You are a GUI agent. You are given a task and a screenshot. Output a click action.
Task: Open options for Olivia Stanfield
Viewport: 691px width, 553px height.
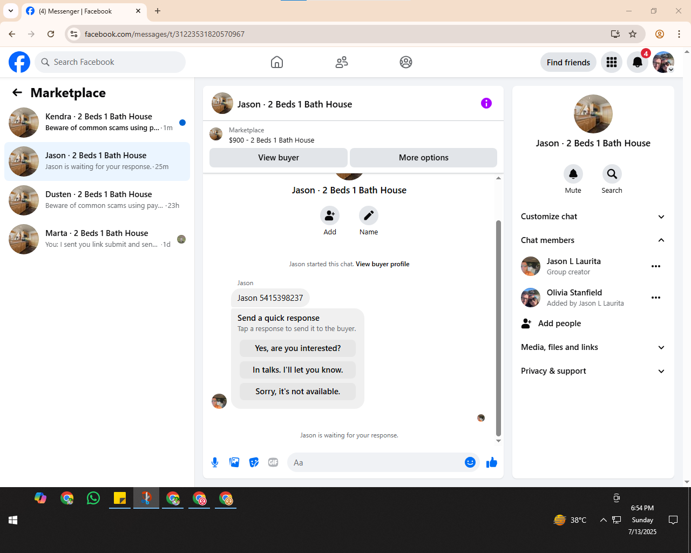click(x=656, y=298)
